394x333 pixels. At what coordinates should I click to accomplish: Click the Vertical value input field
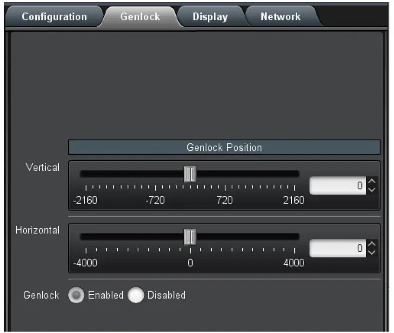coord(338,186)
